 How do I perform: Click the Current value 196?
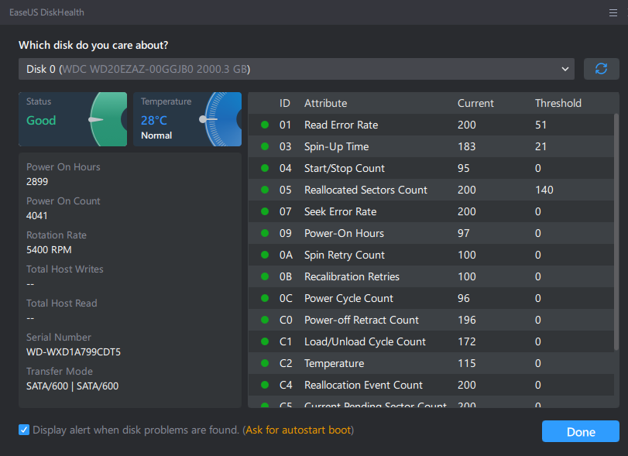467,320
